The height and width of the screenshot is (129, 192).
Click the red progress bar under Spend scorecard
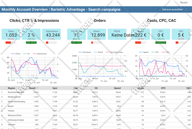tap(140, 42)
